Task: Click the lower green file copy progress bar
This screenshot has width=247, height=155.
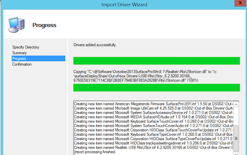Action: 157,88
